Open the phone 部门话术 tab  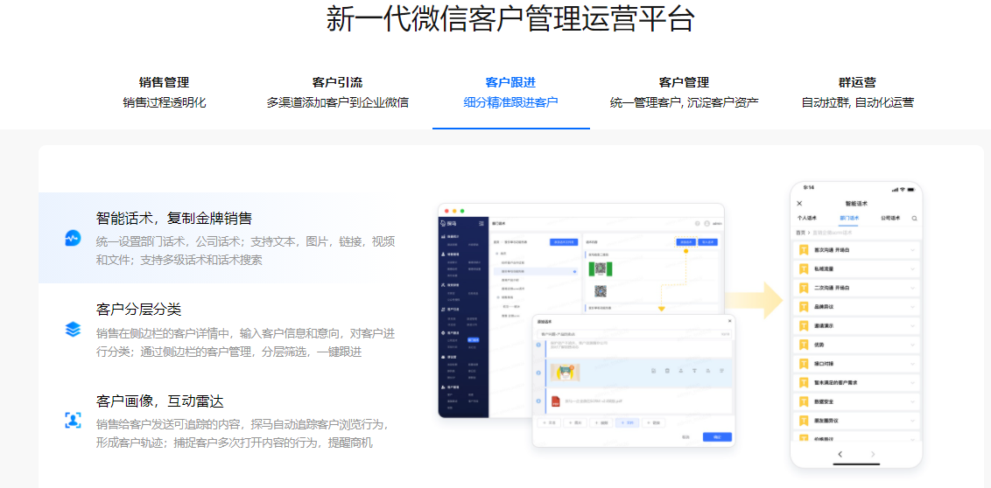[849, 219]
